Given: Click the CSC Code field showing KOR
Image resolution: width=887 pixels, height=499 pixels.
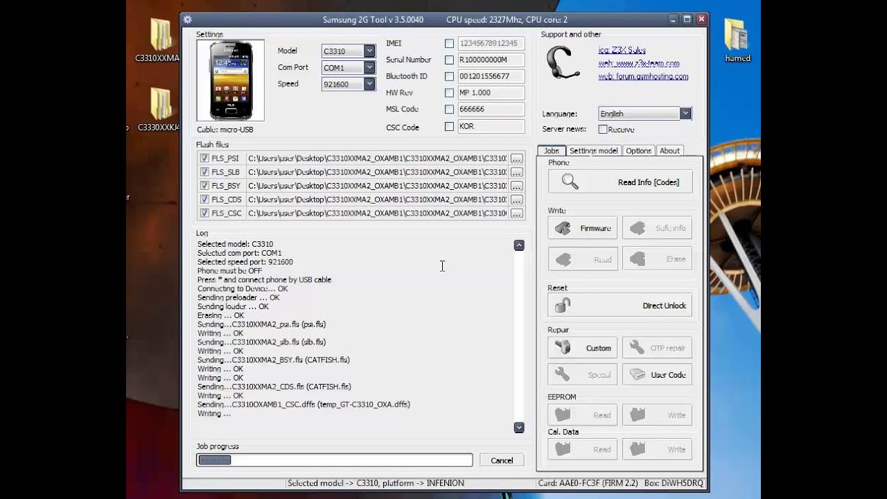Looking at the screenshot, I should [x=491, y=126].
